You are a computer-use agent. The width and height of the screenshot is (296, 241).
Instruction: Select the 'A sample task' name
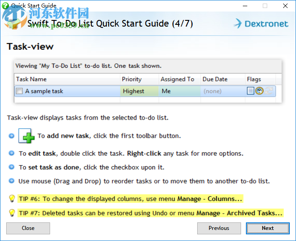44,91
